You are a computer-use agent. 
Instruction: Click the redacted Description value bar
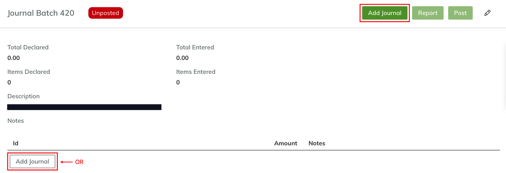point(84,107)
